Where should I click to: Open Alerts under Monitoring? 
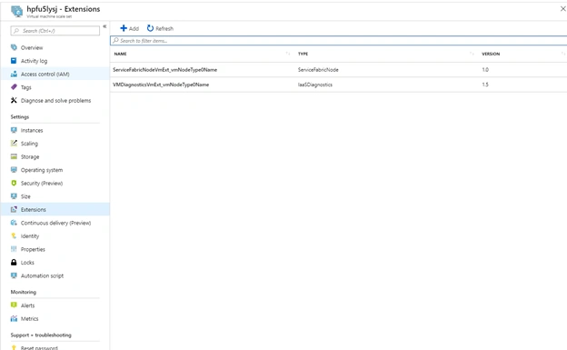point(28,305)
